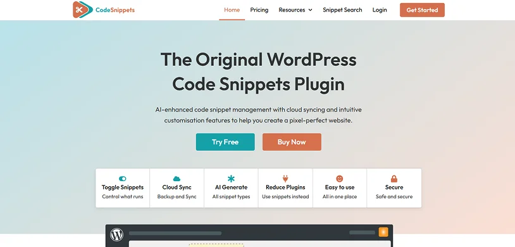The image size is (515, 247).
Task: Click the Cloud Sync cloud icon
Action: (177, 179)
